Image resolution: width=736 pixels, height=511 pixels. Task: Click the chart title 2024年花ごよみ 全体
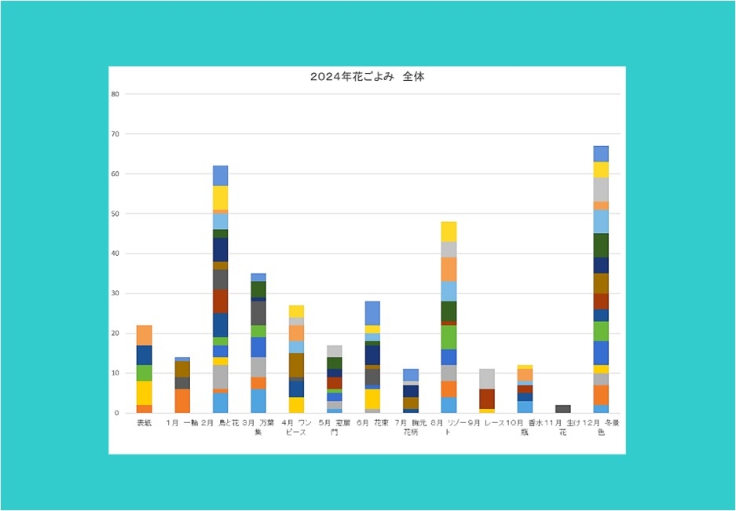point(367,77)
